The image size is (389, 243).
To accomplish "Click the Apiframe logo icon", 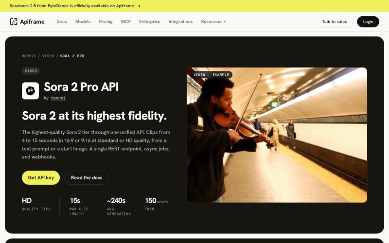I will [14, 21].
